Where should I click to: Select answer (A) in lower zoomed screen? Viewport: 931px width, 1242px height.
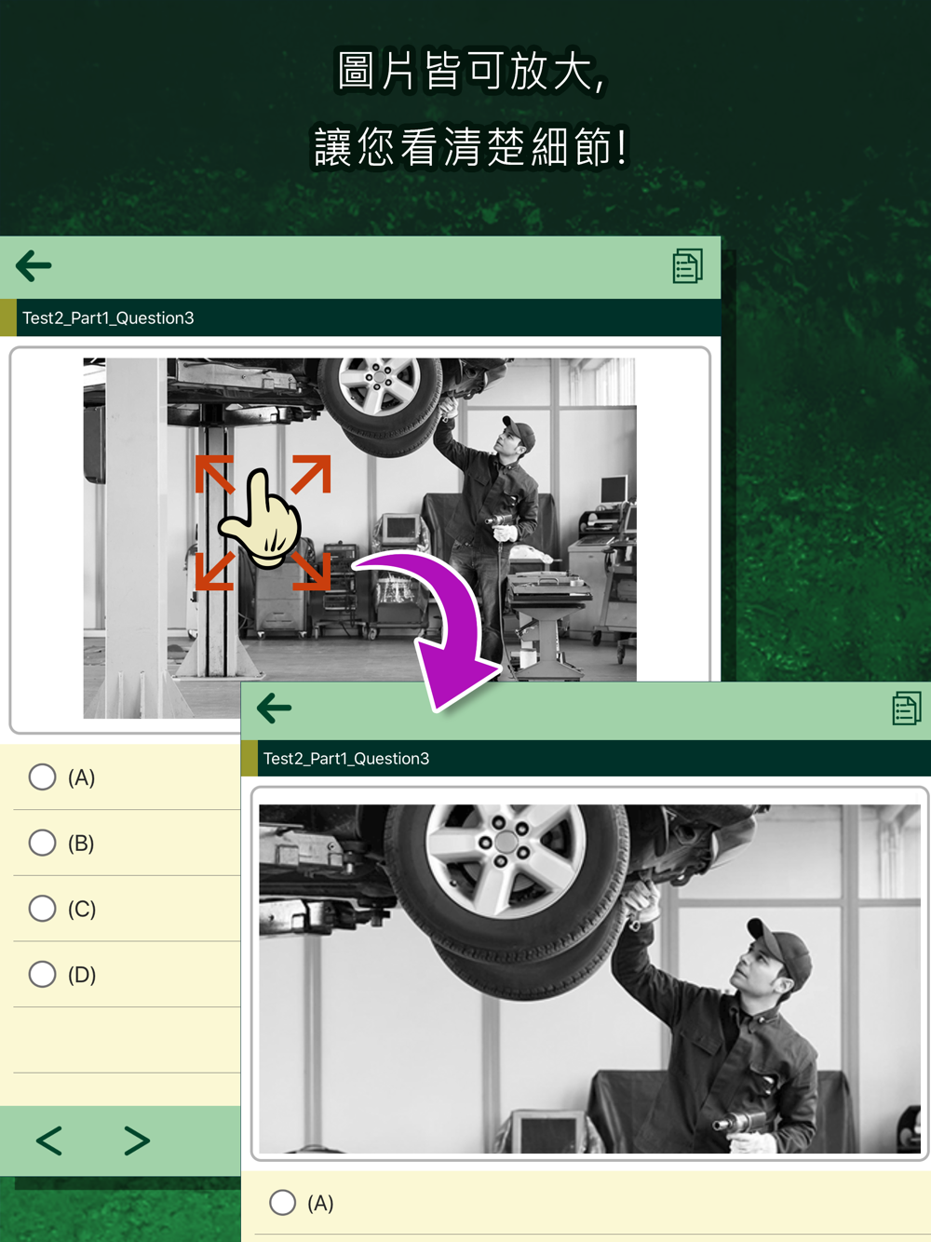tap(282, 1203)
